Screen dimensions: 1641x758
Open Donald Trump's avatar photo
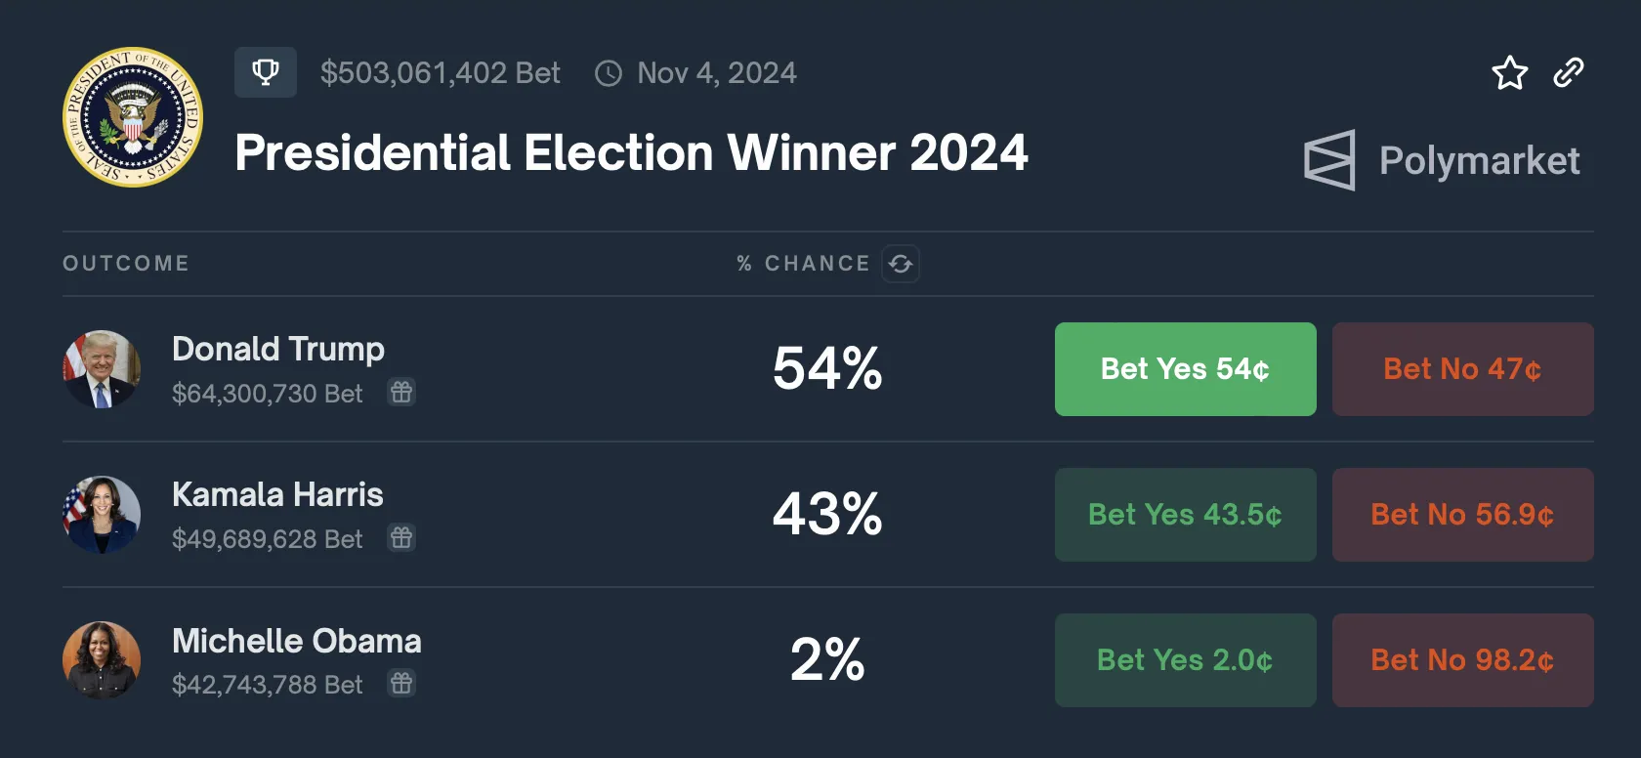pos(102,369)
